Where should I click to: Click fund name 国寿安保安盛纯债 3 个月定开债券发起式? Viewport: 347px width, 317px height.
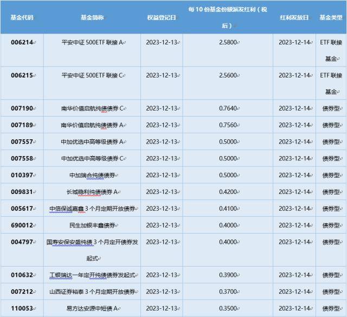(x=92, y=250)
